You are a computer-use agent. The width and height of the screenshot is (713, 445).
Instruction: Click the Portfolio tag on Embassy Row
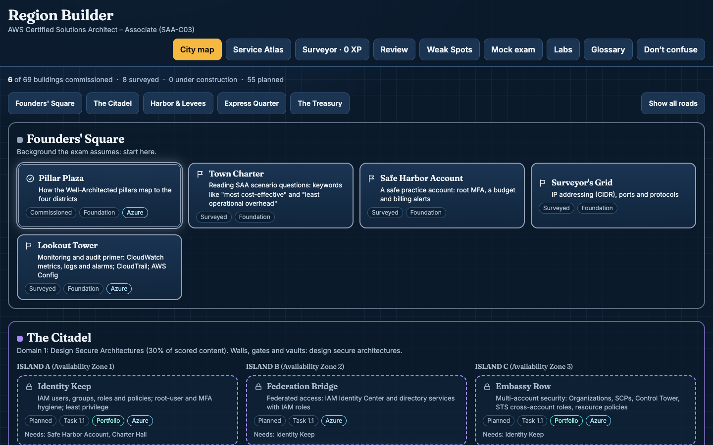pyautogui.click(x=566, y=421)
